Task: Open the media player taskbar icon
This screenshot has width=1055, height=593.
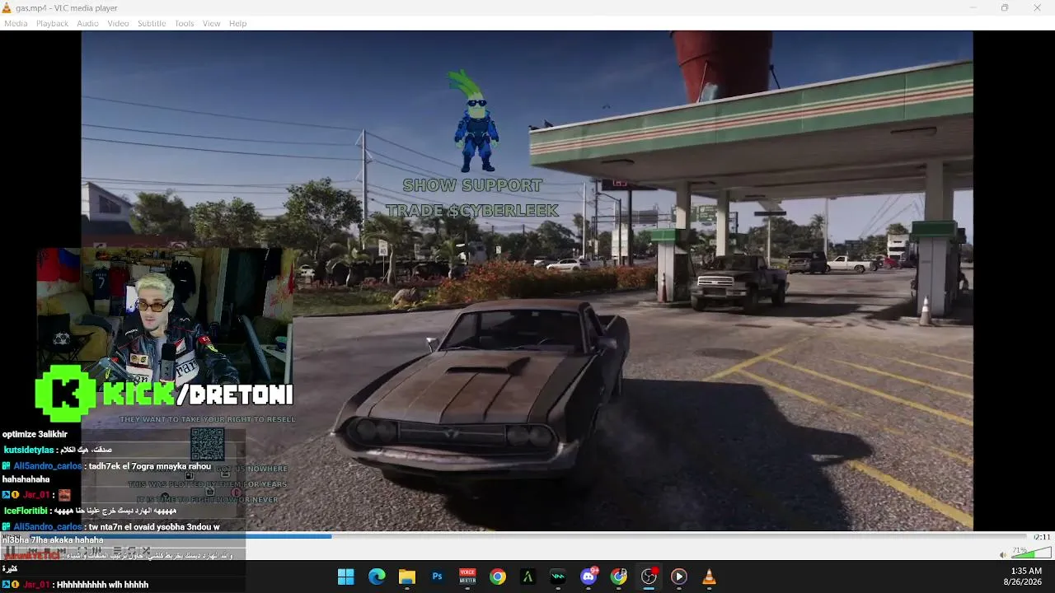Action: (x=679, y=577)
